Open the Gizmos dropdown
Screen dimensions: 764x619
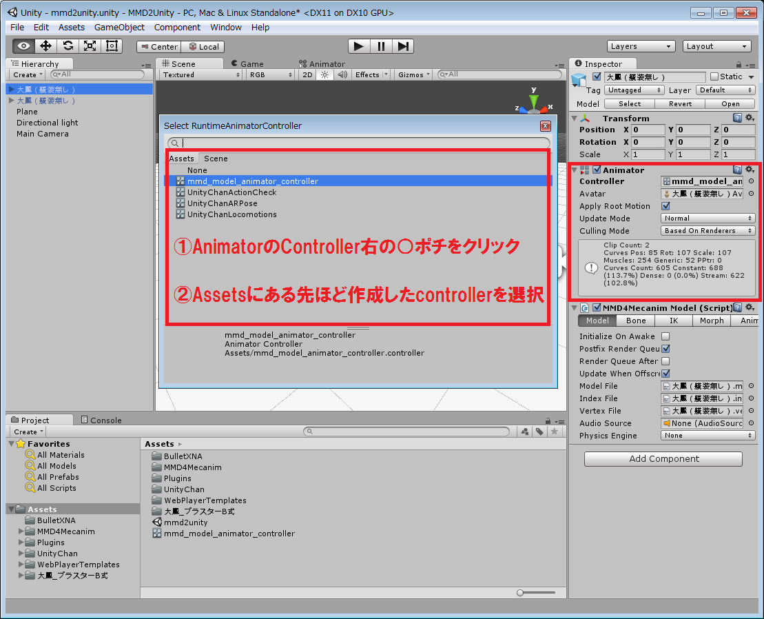click(413, 74)
